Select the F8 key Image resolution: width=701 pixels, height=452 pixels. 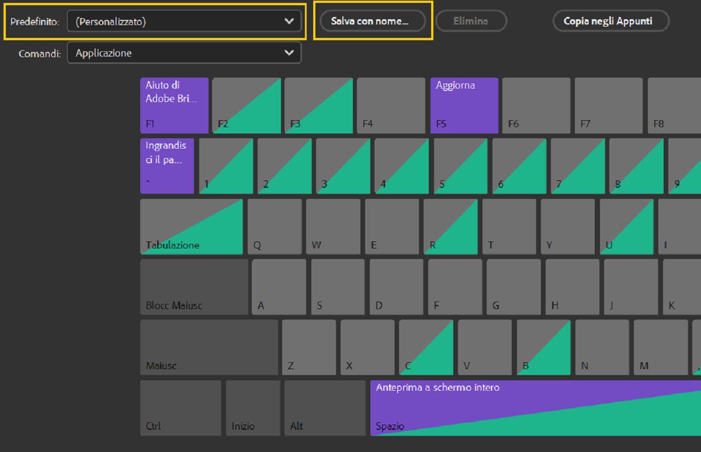click(x=674, y=106)
